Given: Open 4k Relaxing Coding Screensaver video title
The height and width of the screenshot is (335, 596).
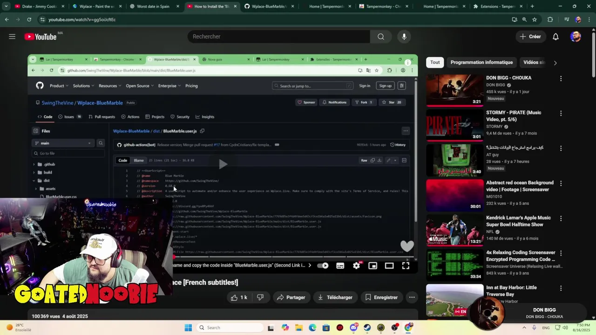Looking at the screenshot, I should (521, 256).
